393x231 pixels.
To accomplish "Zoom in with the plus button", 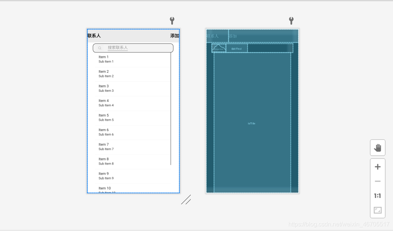I will pos(377,167).
